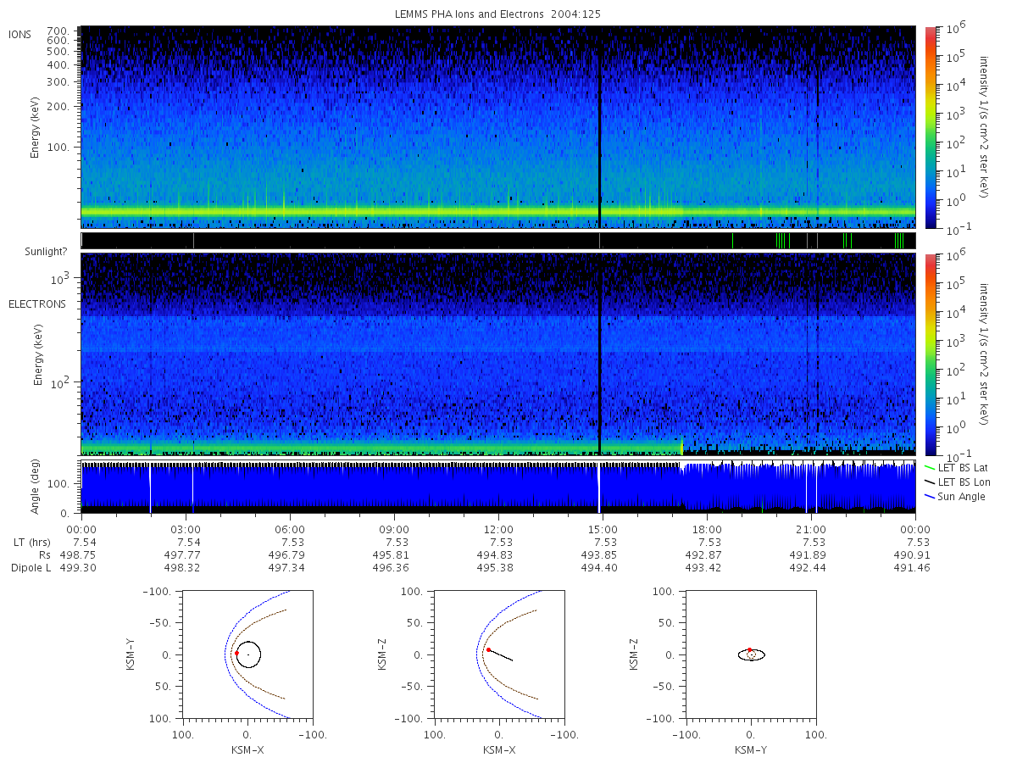Click the Dipole L row label
The height and width of the screenshot is (763, 1017).
[31, 567]
